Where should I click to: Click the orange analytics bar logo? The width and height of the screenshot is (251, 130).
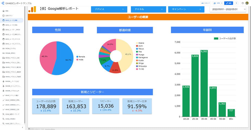click(x=32, y=9)
